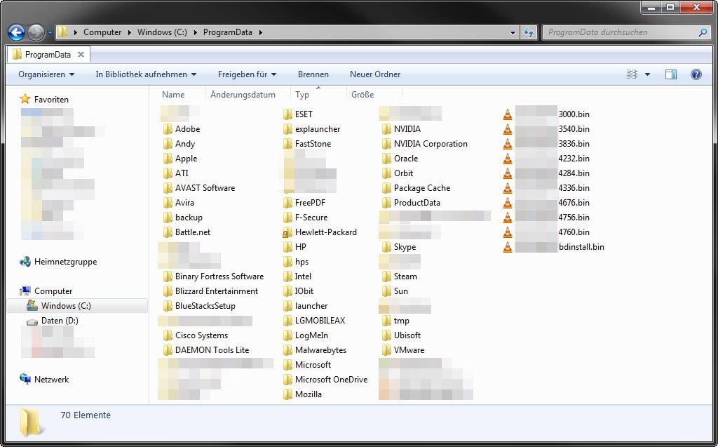Select the Skype folder icon

click(x=386, y=247)
